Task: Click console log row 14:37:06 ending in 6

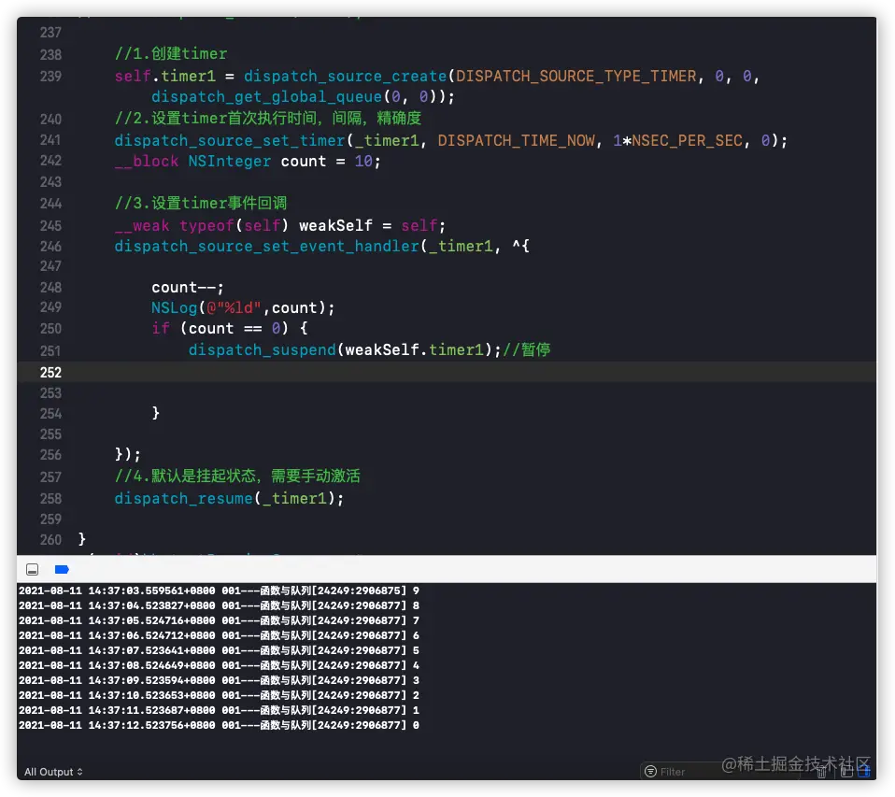Action: point(219,635)
